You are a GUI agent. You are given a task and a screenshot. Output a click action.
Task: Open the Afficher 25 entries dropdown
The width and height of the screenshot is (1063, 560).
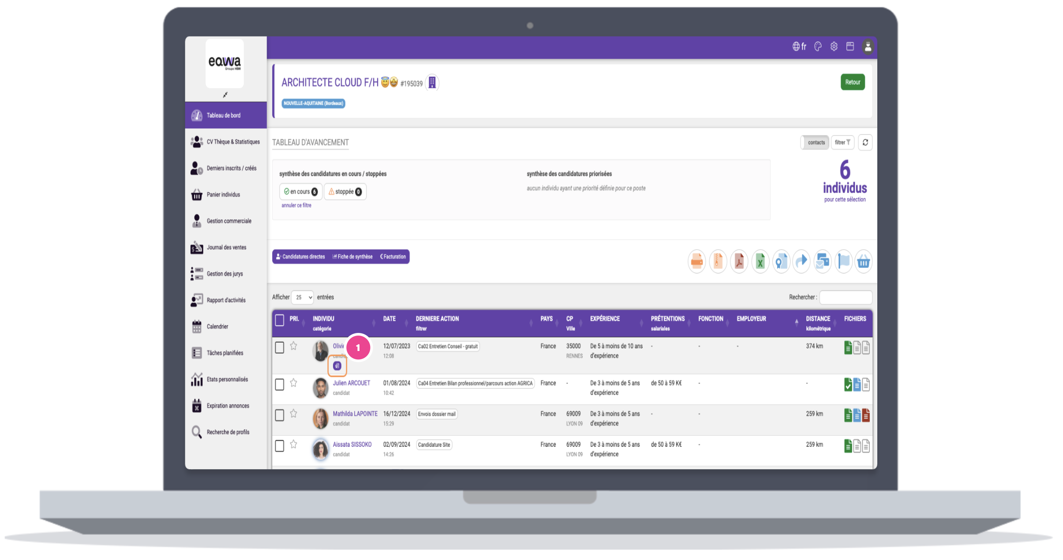click(x=303, y=298)
